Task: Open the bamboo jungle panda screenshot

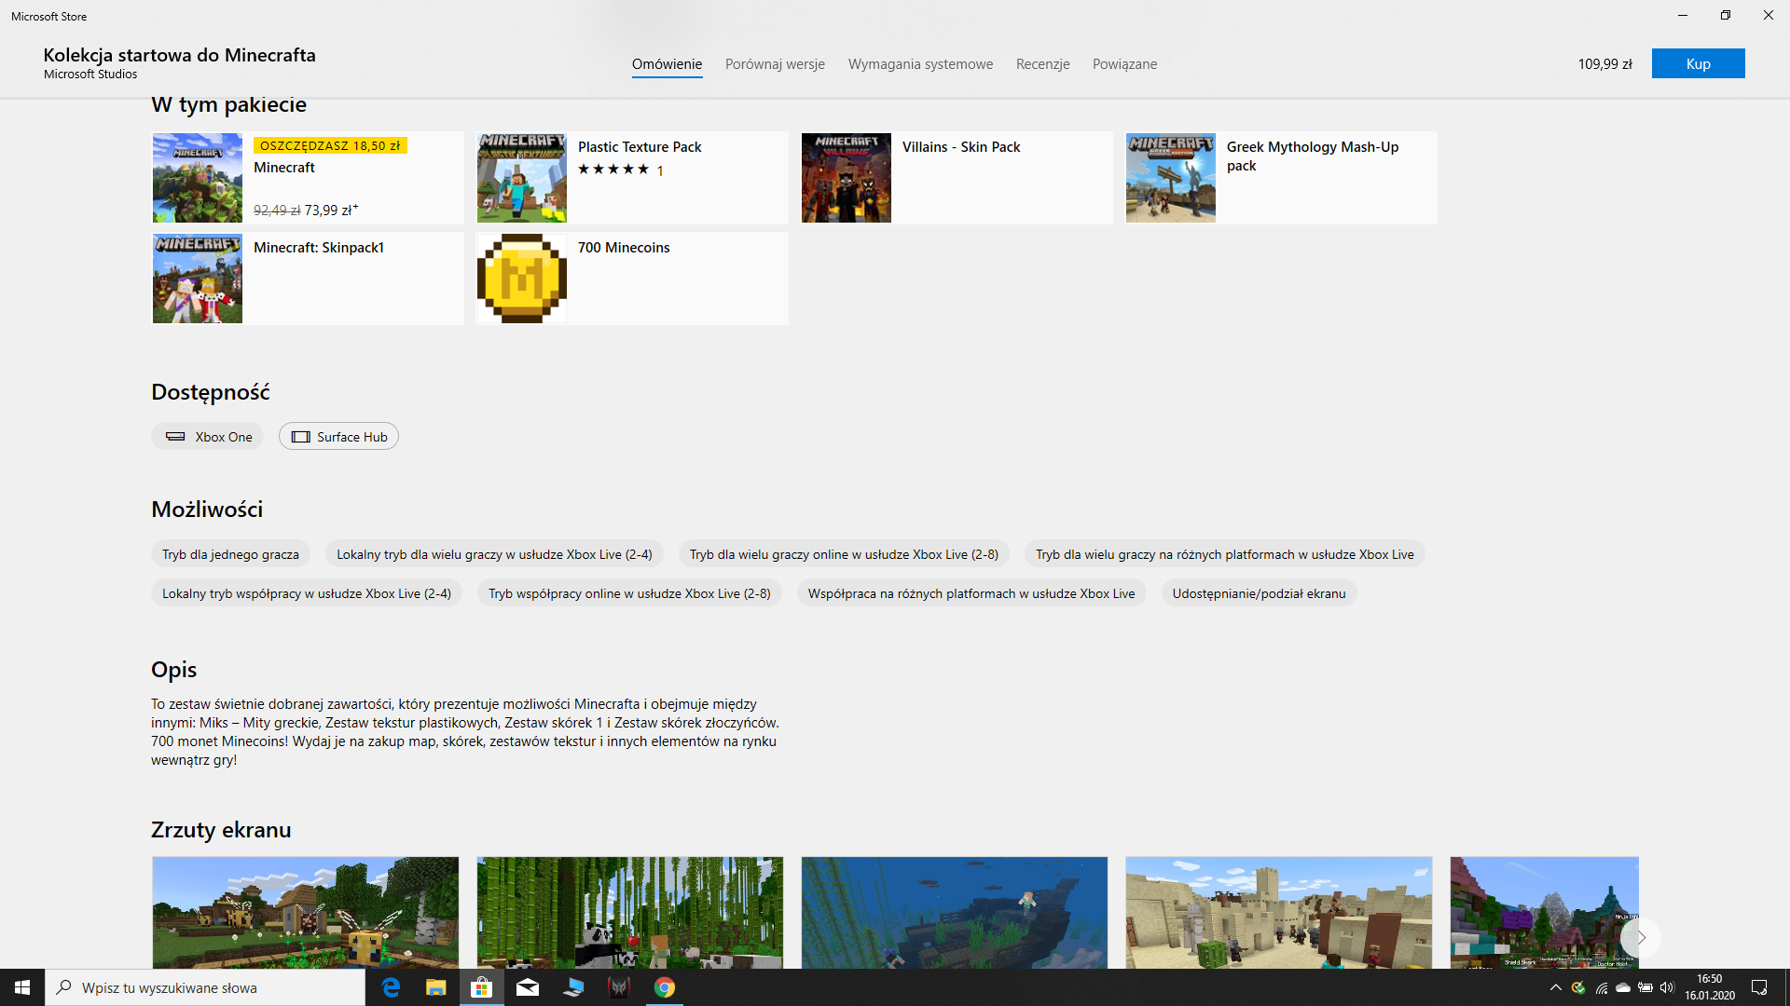Action: click(630, 913)
